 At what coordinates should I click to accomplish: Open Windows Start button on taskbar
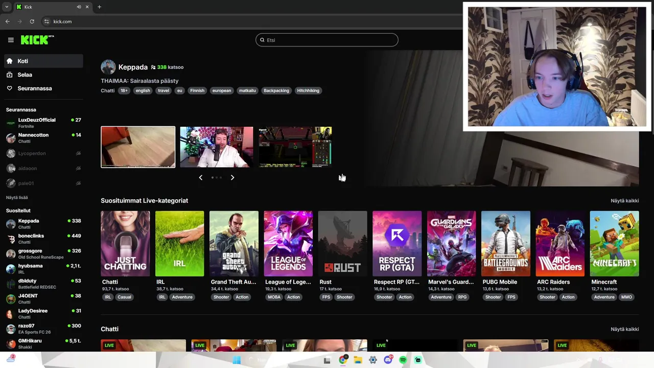(237, 360)
